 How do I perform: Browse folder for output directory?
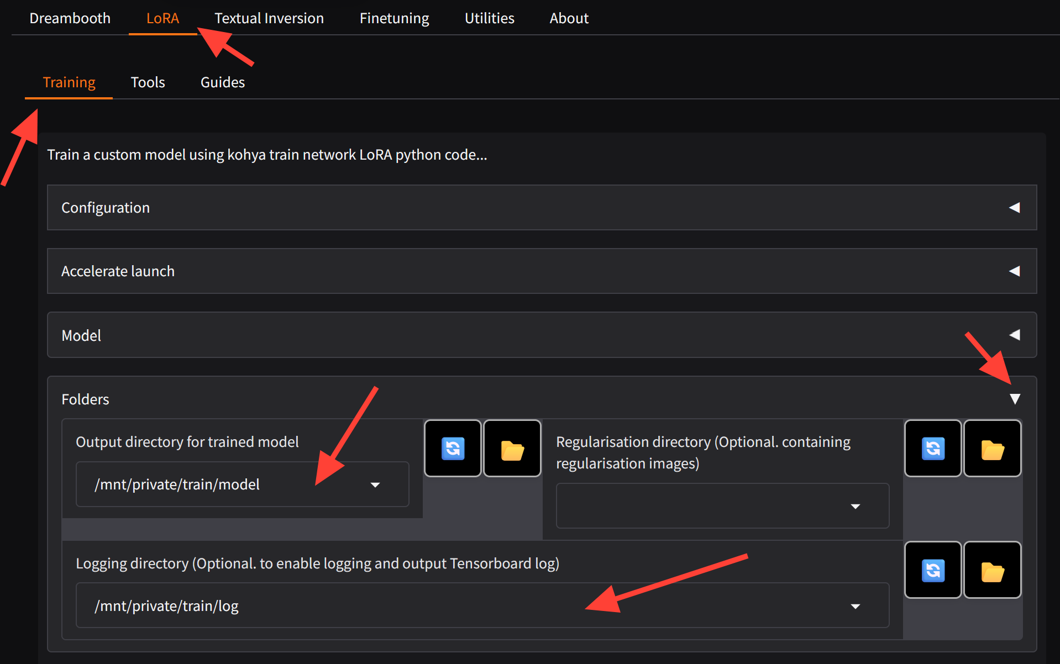[x=512, y=449]
